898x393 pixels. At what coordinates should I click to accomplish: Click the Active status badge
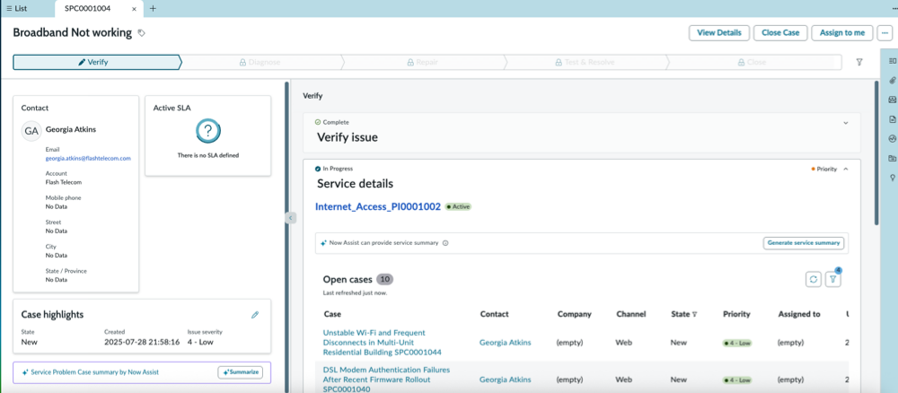coord(458,206)
